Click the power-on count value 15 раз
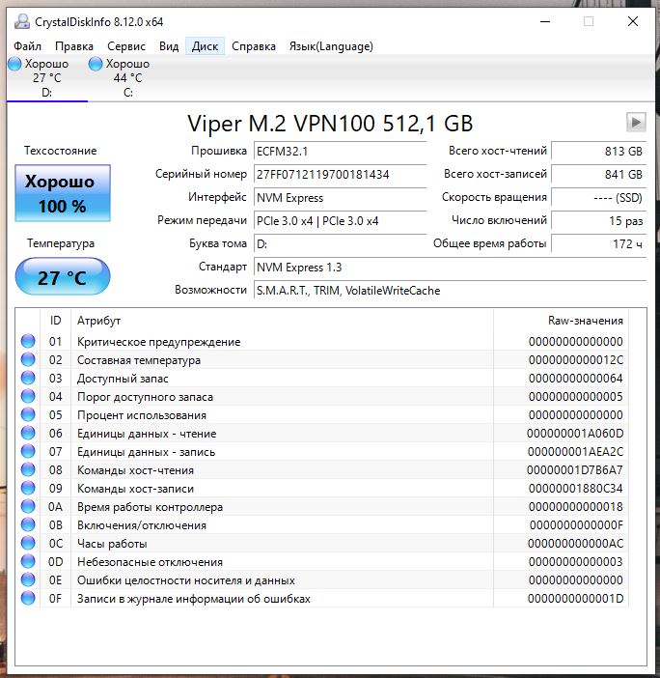The width and height of the screenshot is (660, 678). click(x=598, y=221)
